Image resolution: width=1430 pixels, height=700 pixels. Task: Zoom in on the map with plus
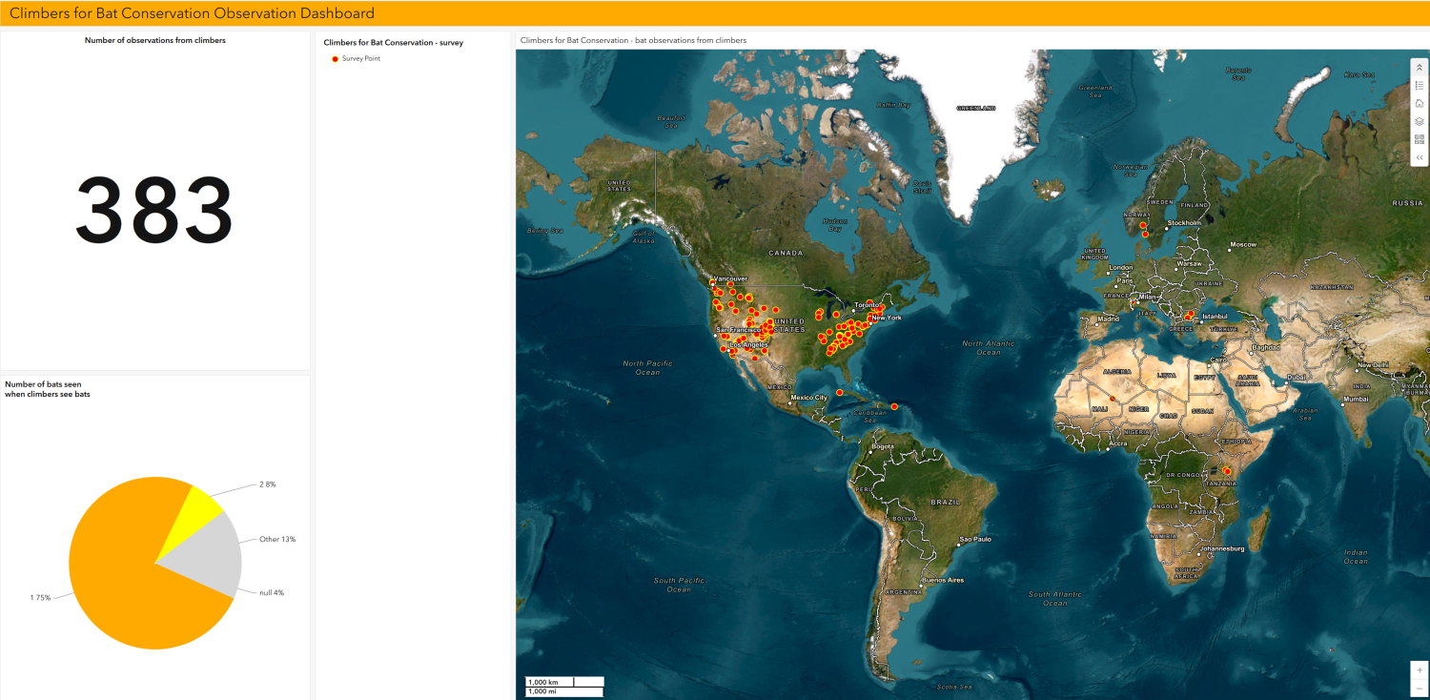pyautogui.click(x=1420, y=670)
